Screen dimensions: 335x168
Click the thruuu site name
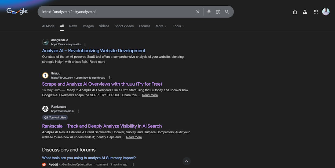[x=56, y=73]
